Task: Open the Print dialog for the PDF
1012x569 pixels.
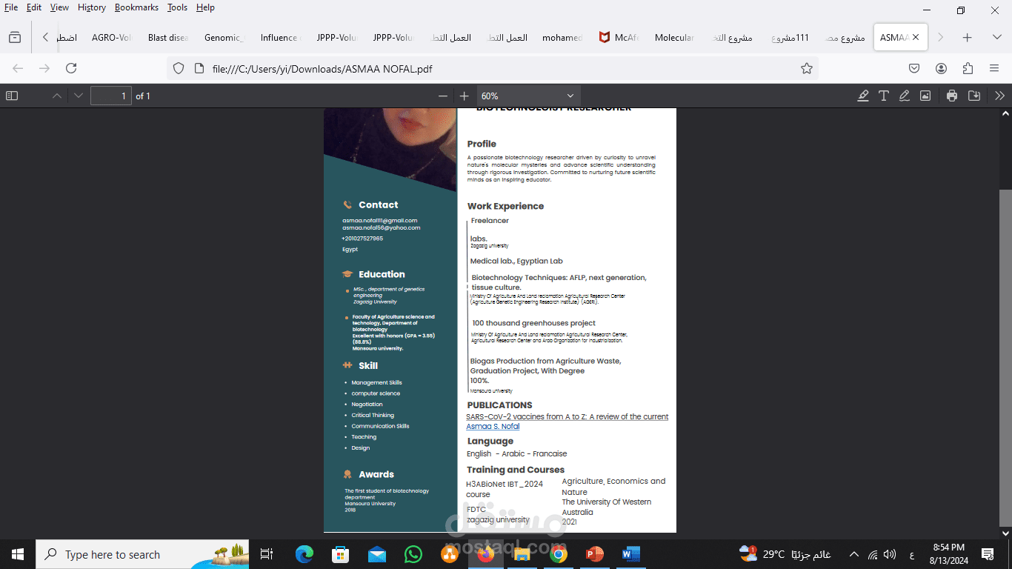Action: pos(951,95)
